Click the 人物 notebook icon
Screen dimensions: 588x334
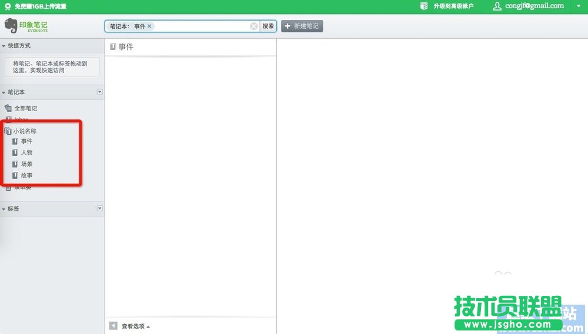(x=15, y=153)
